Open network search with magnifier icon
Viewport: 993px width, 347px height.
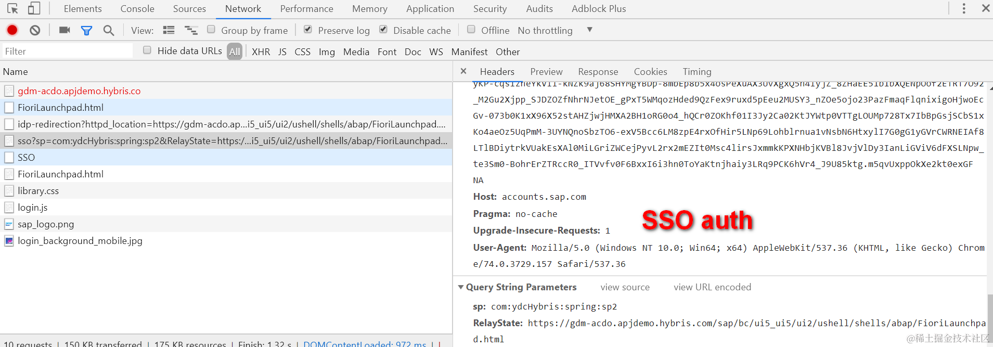tap(109, 31)
